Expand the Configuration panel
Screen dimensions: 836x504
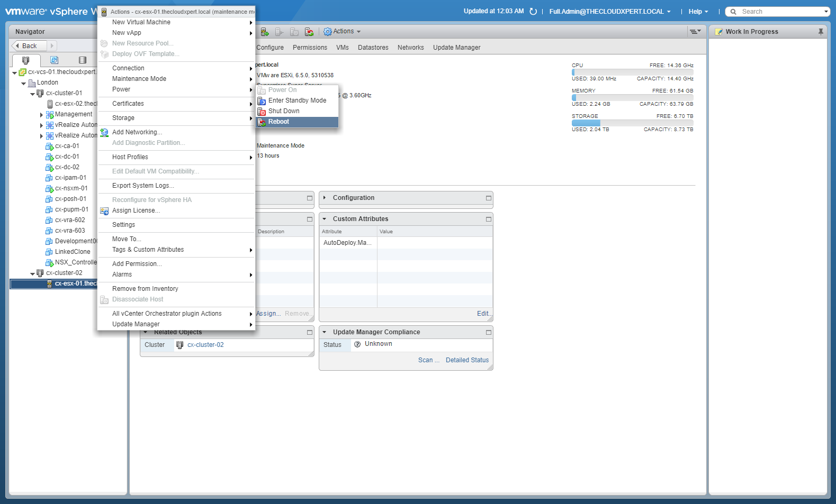point(325,198)
